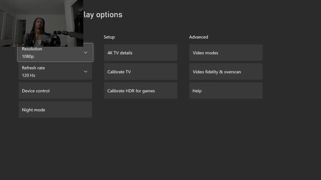Image resolution: width=321 pixels, height=180 pixels.
Task: Select the Help tile
Action: 226,91
